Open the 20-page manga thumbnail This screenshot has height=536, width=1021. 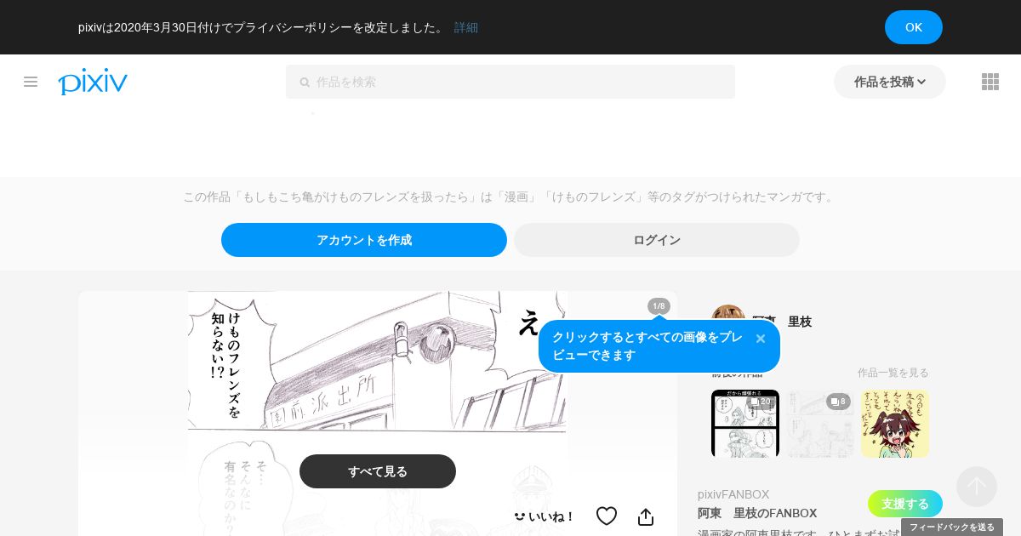(x=745, y=424)
